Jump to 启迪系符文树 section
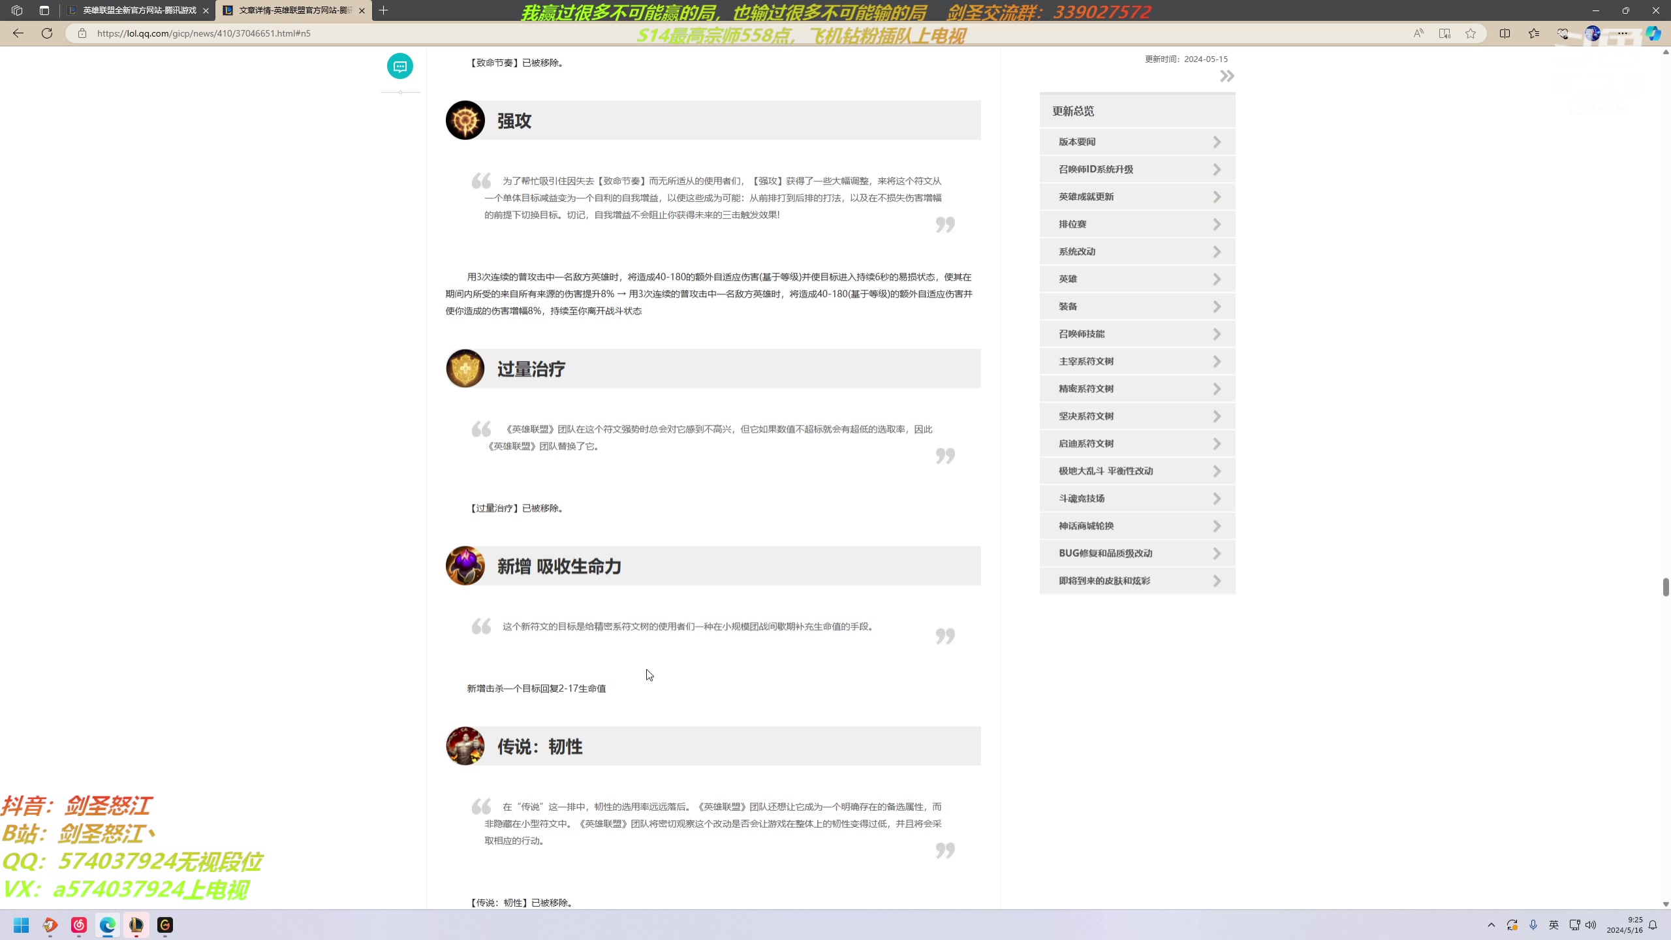The height and width of the screenshot is (940, 1671). coord(1137,443)
